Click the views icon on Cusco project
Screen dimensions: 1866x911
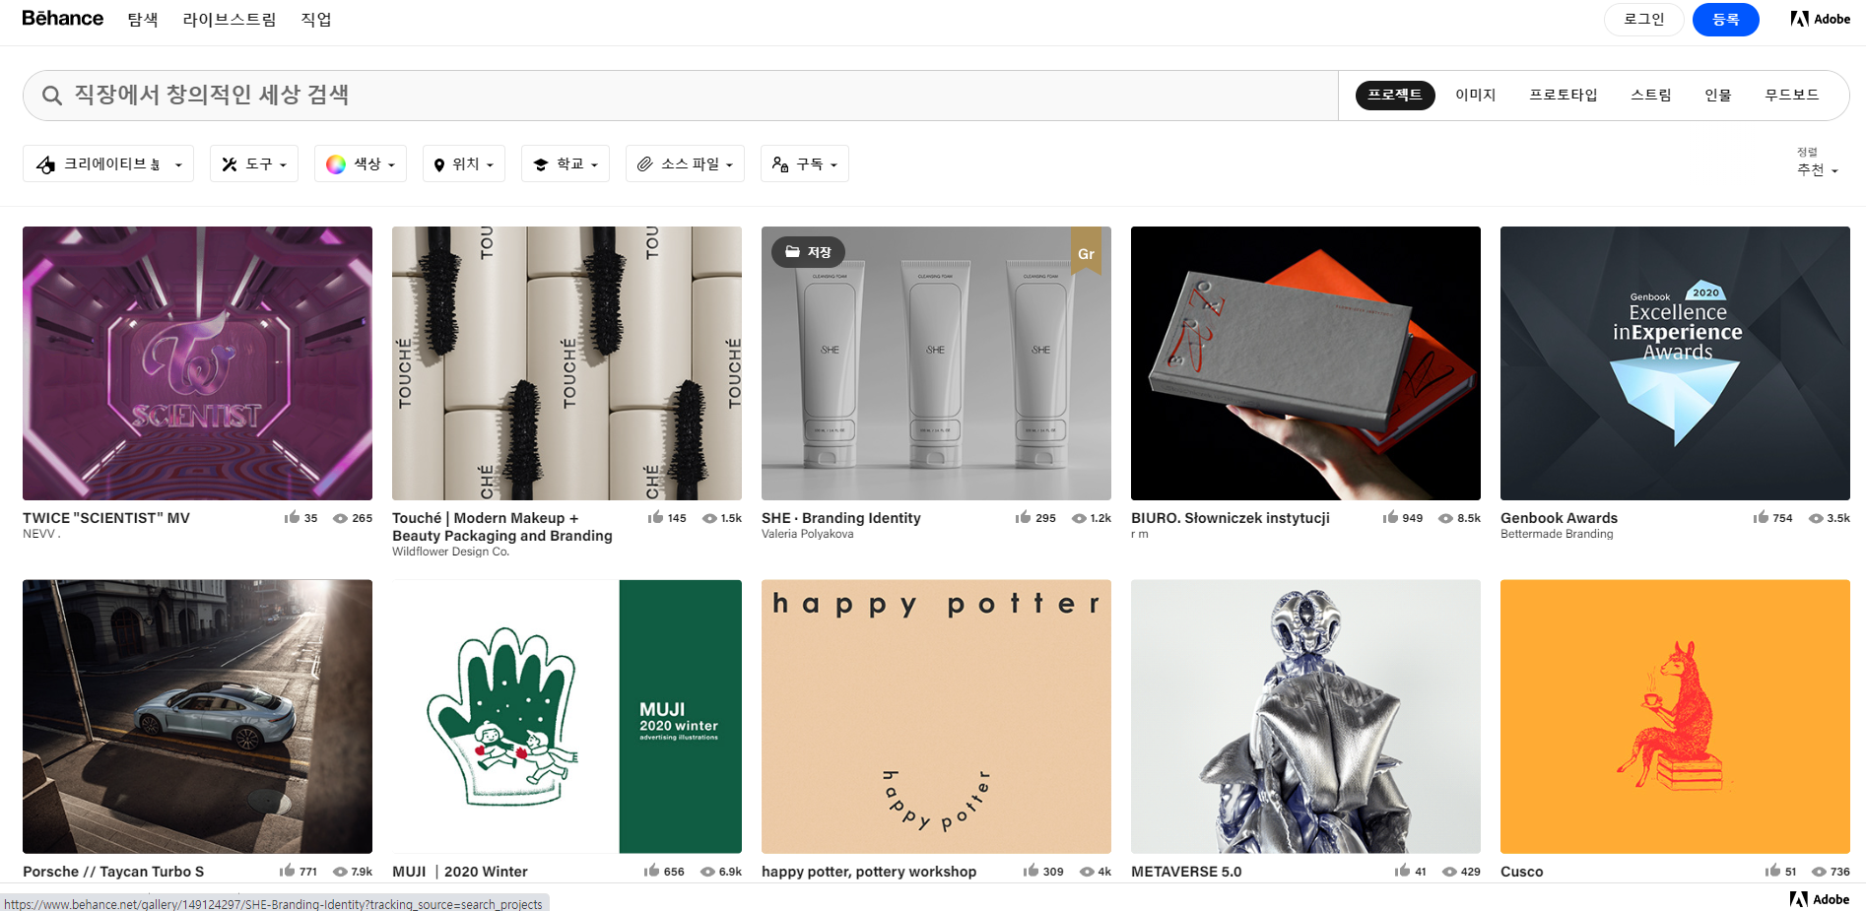tap(1819, 872)
